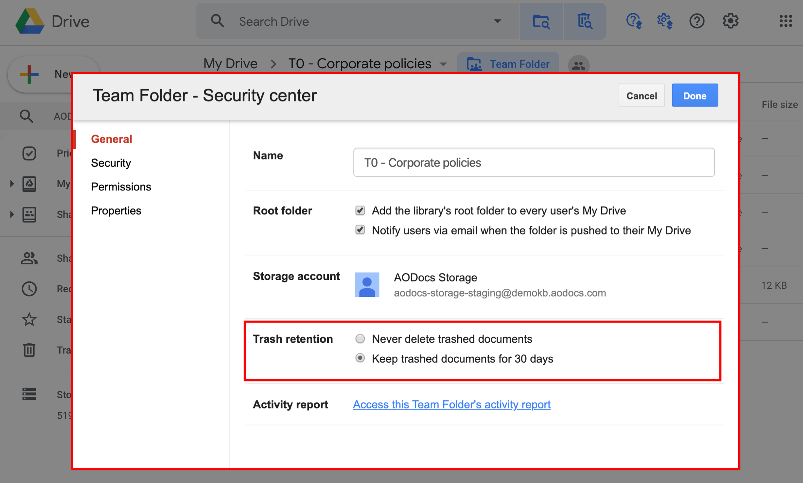Open the folder search icon in the top bar

pos(541,22)
